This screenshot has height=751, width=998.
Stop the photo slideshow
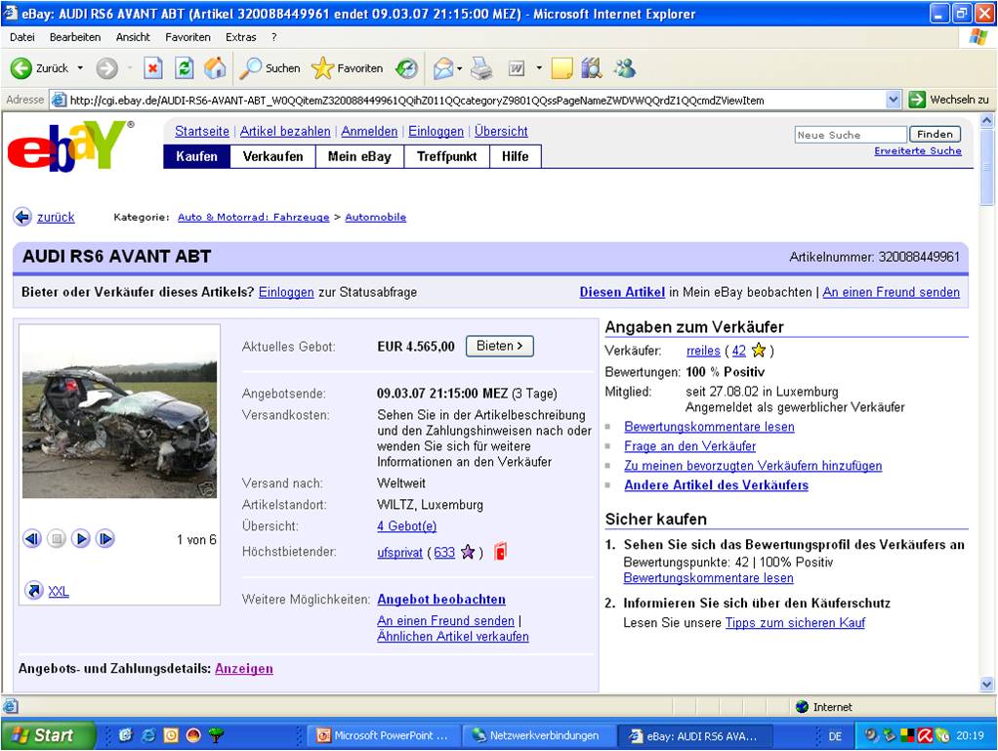coord(57,539)
